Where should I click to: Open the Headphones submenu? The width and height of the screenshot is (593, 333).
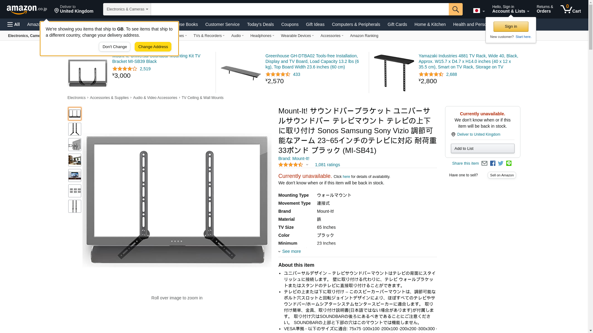[x=262, y=36]
